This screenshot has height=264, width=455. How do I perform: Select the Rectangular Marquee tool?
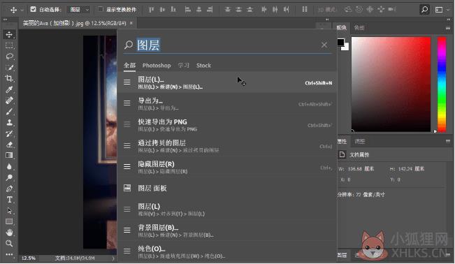[9, 45]
